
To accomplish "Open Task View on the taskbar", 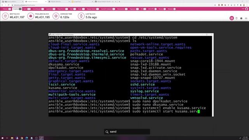I will tap(7, 138).
